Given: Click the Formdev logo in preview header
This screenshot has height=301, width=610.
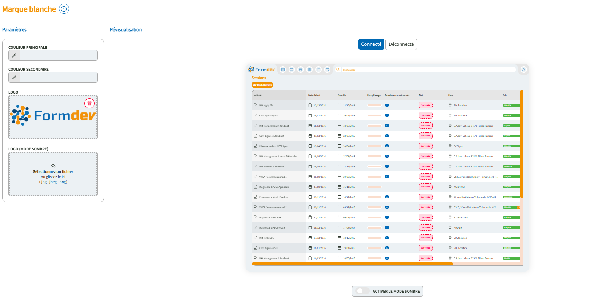Looking at the screenshot, I should pos(261,70).
